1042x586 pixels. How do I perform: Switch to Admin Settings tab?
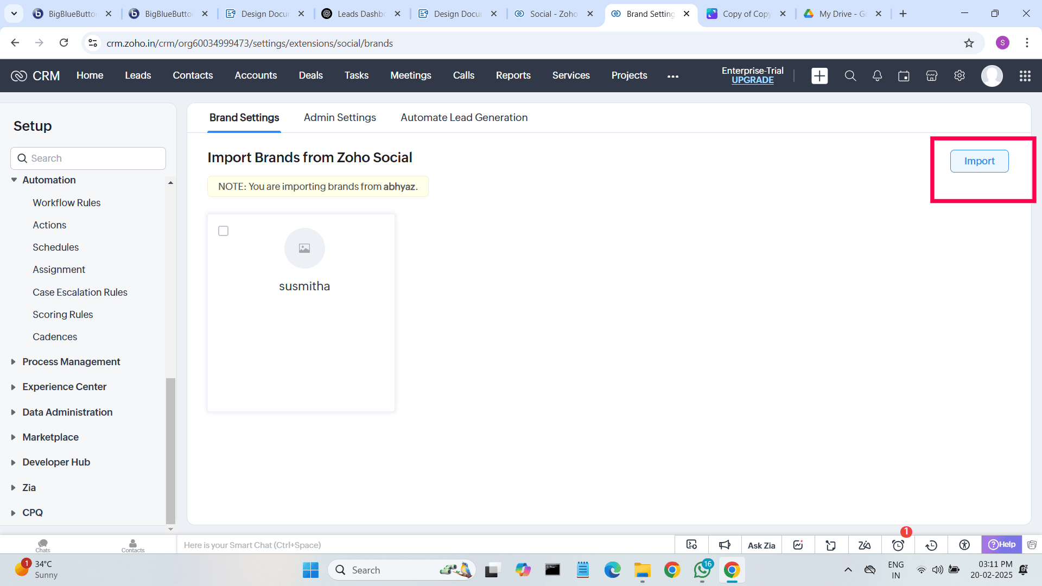click(x=340, y=118)
